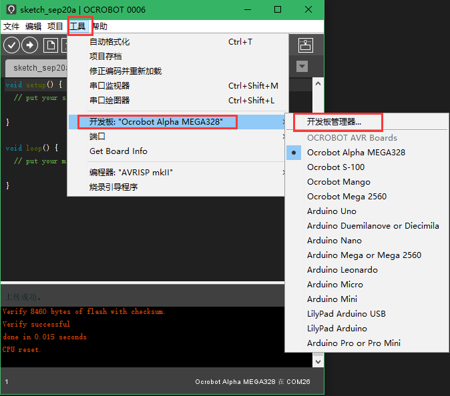
Task: Select Ocrobot S-100 board
Action: (367, 167)
